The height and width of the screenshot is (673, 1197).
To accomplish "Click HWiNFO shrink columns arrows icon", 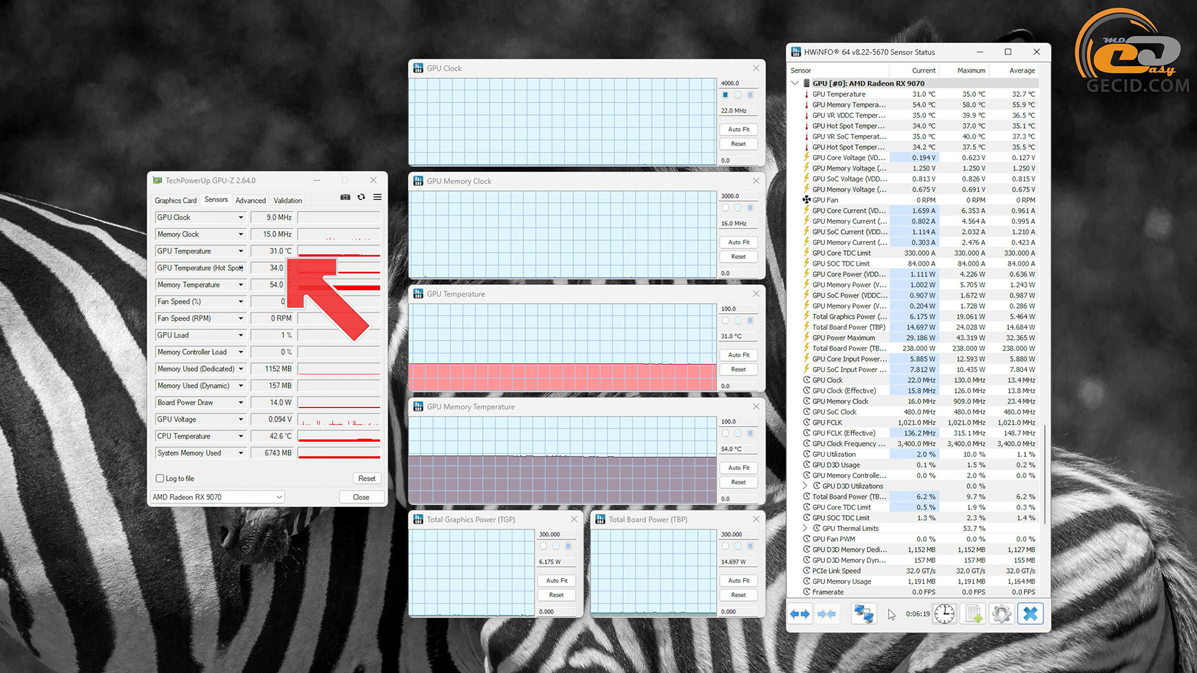I will (x=827, y=614).
